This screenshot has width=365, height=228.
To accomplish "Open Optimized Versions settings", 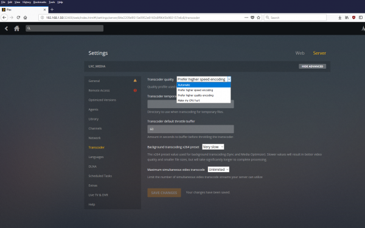I will tap(102, 100).
